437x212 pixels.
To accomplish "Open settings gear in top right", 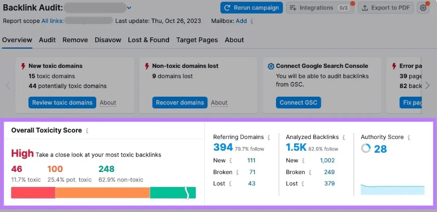I will point(423,8).
